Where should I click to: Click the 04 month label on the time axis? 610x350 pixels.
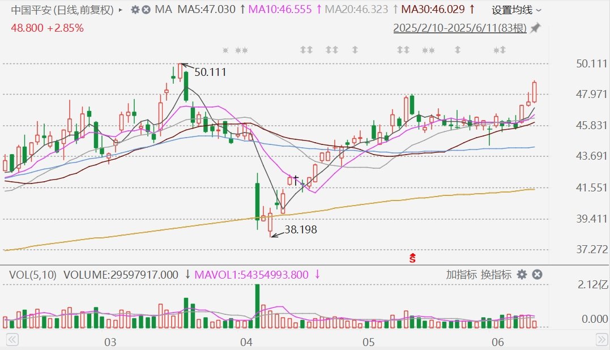[246, 342]
